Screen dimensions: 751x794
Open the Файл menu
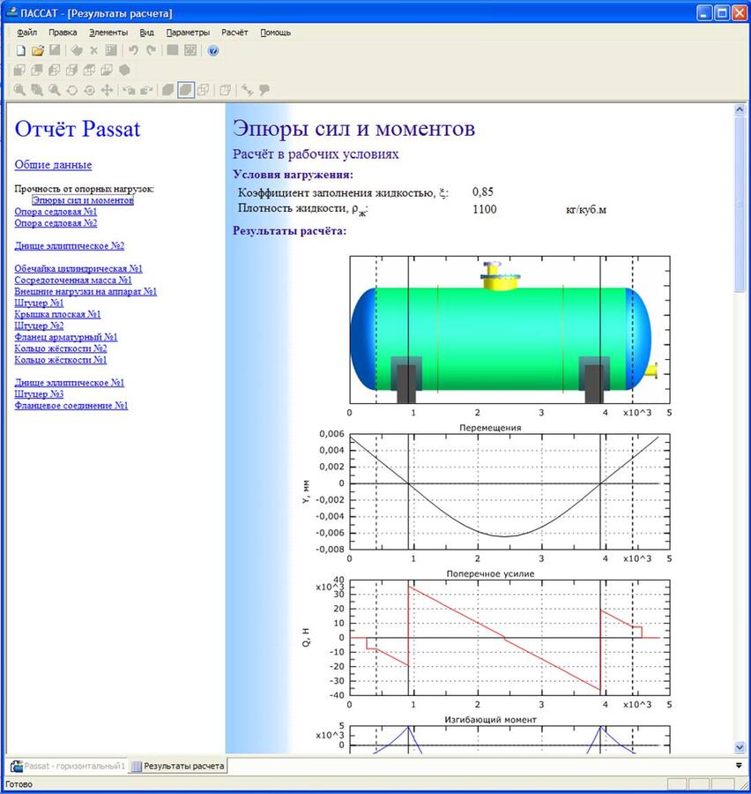26,33
